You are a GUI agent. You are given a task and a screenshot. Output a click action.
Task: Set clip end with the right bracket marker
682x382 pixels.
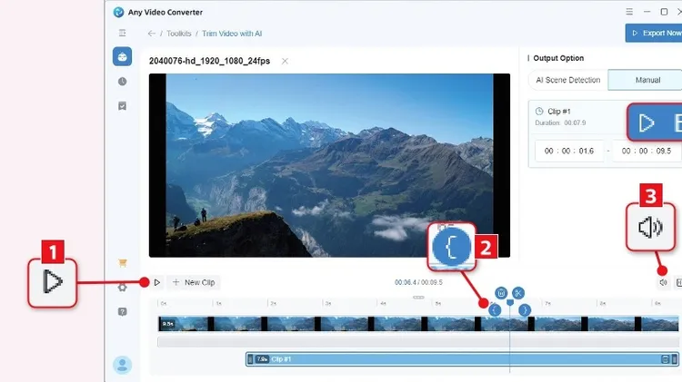[524, 309]
